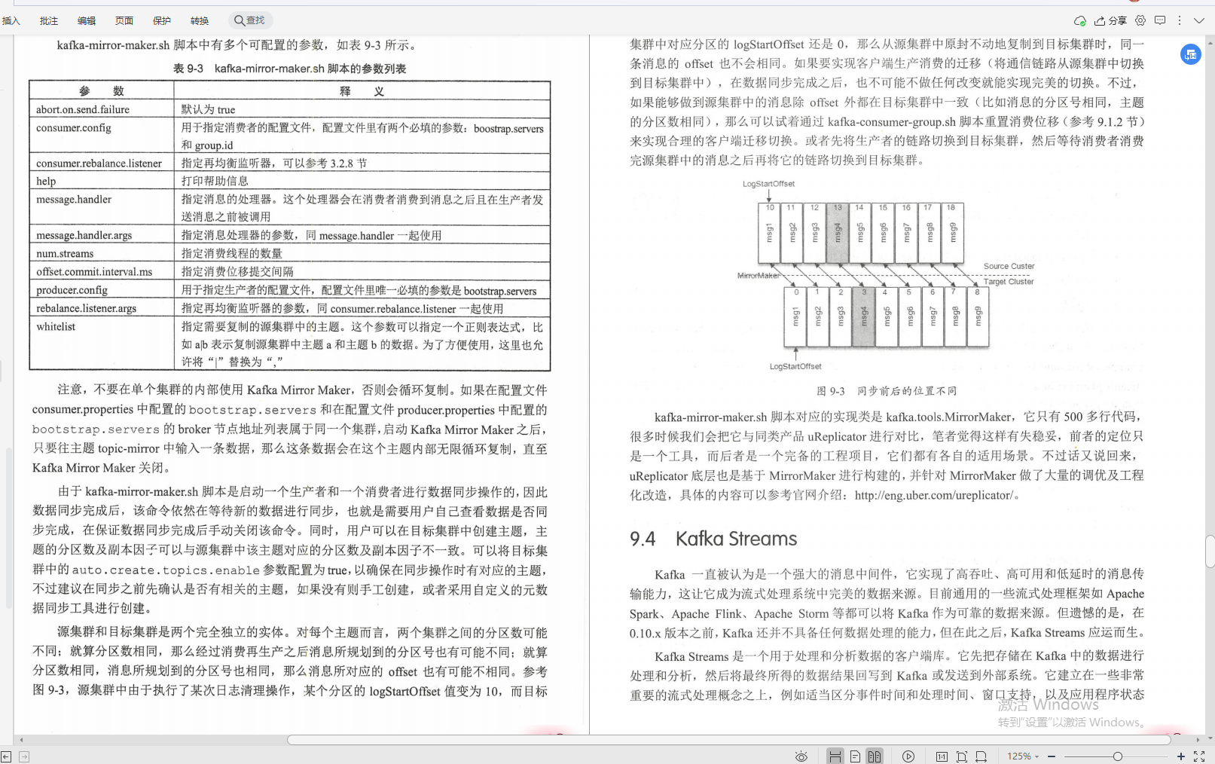Click the 打印帮助信息 table cell

point(362,182)
